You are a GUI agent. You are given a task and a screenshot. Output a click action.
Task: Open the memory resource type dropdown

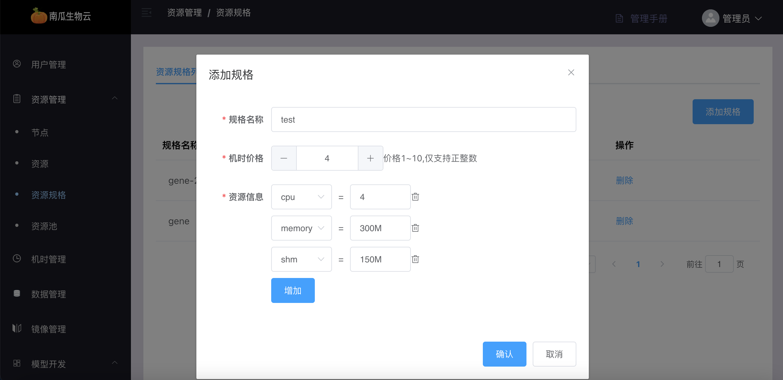301,228
